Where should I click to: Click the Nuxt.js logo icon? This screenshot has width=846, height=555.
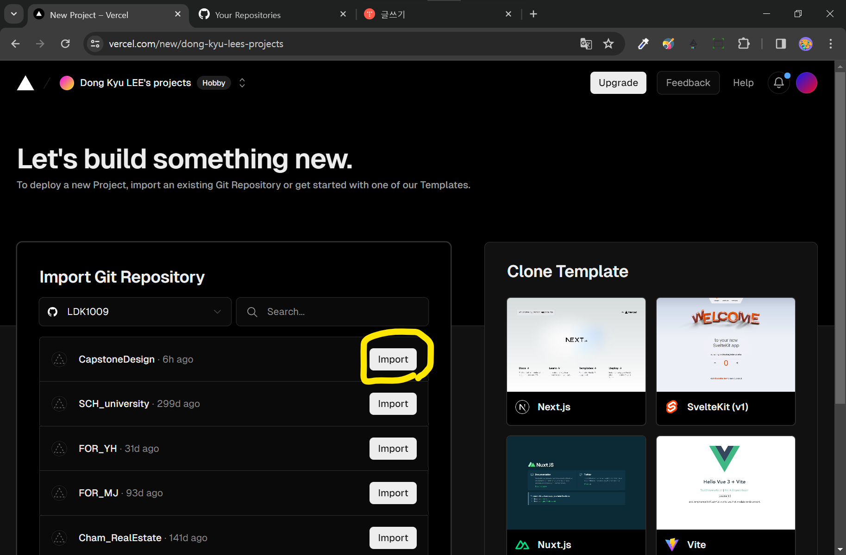tap(522, 545)
